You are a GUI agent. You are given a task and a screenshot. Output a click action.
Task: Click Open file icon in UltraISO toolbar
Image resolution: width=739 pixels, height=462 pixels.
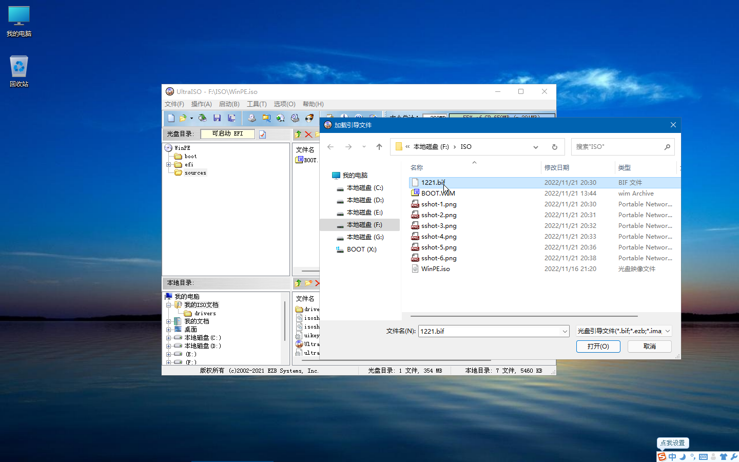click(x=183, y=118)
